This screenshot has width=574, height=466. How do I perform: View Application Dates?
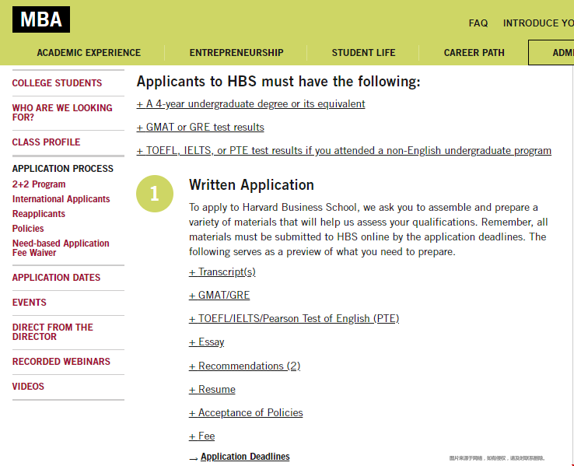click(x=56, y=278)
